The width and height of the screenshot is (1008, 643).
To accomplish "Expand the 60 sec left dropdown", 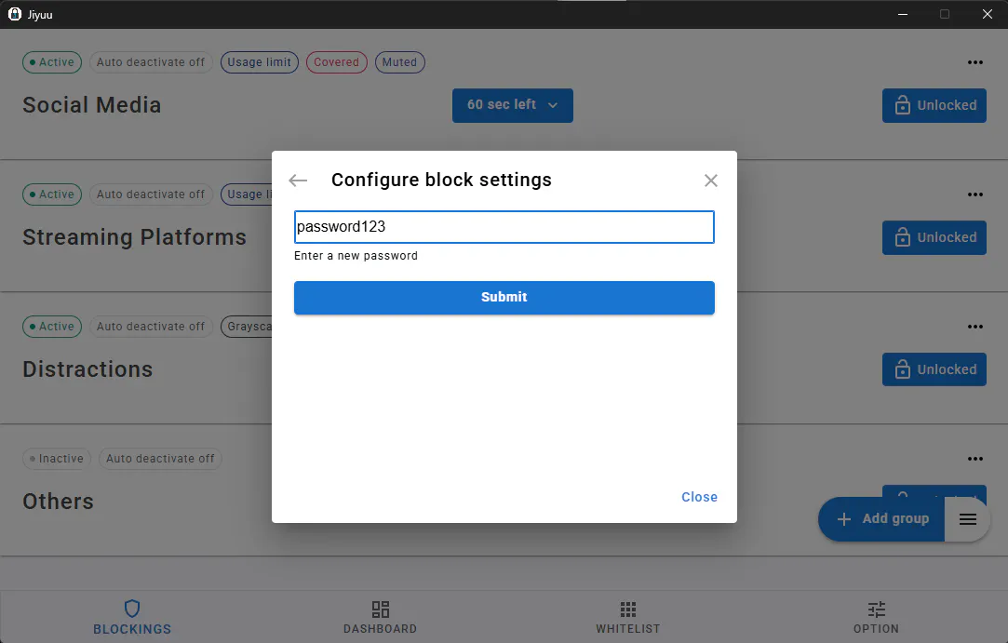I will pyautogui.click(x=512, y=105).
